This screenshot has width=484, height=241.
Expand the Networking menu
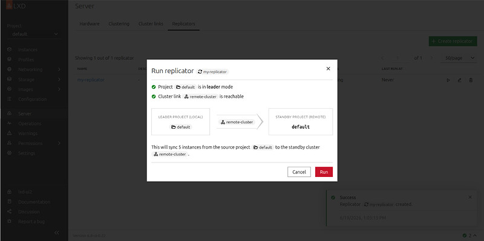(34, 69)
